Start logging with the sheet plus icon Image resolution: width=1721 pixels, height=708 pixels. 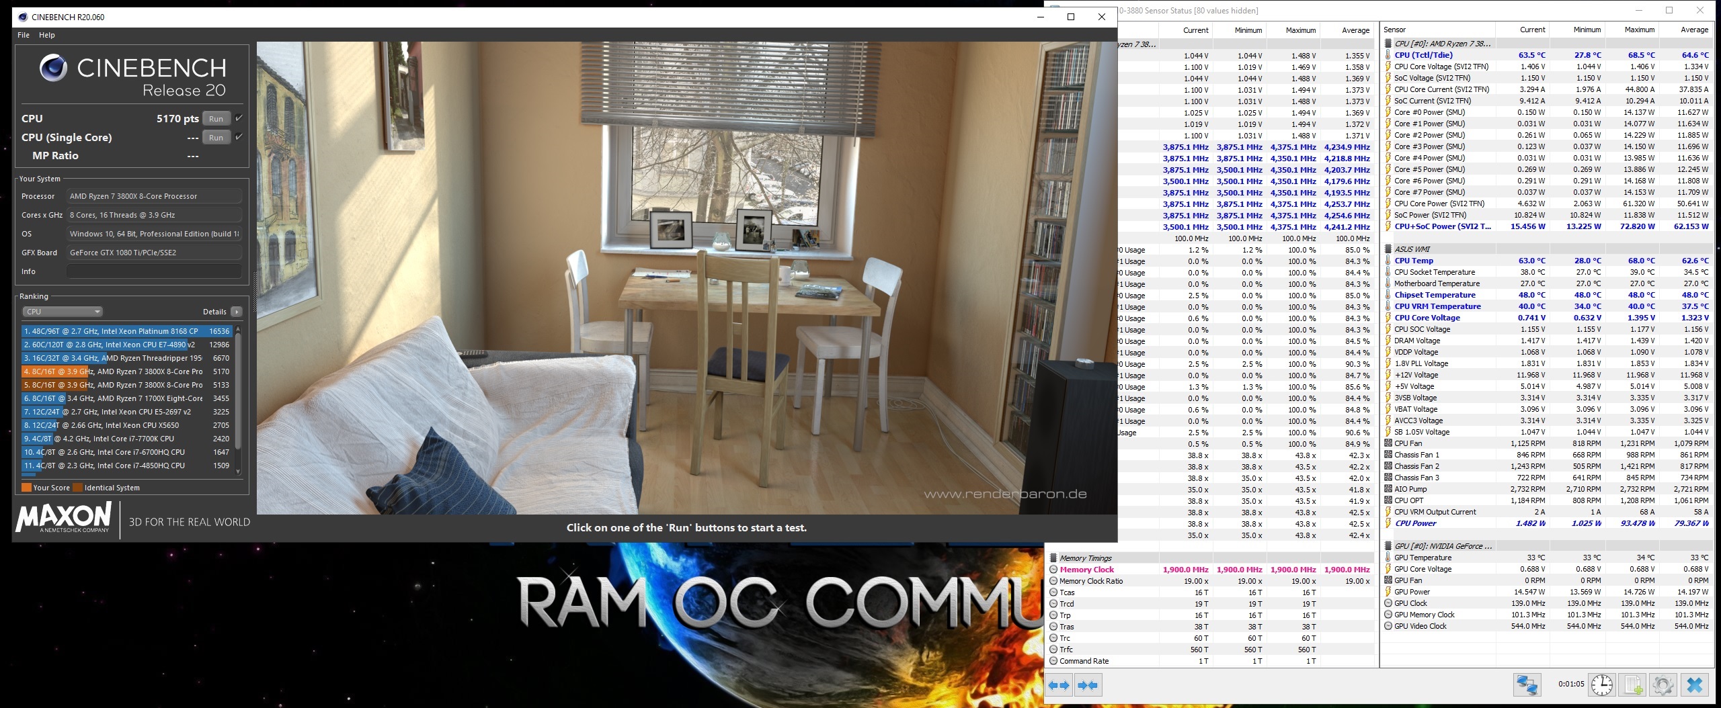coord(1633,685)
